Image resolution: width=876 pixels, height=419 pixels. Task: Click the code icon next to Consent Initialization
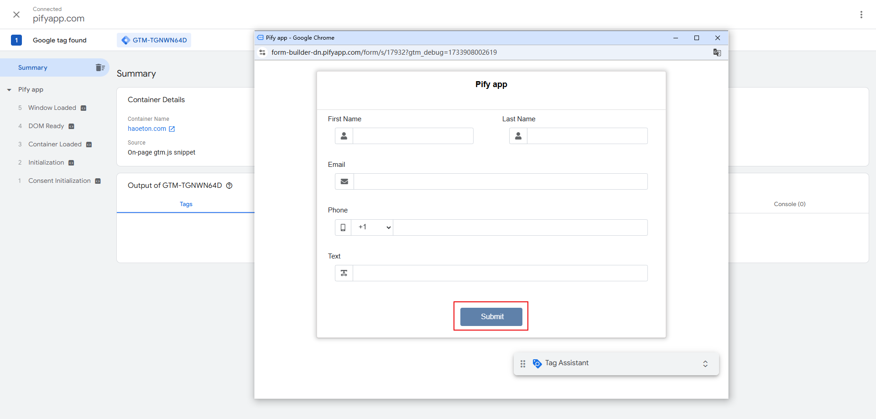click(98, 181)
